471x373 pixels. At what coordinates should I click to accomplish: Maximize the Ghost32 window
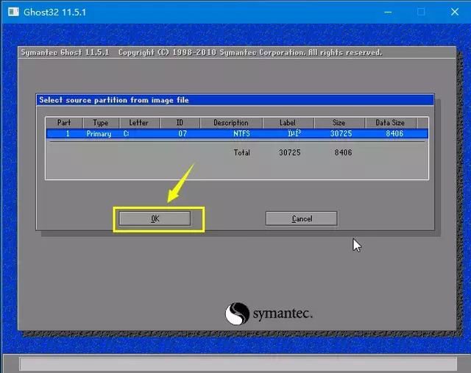(x=421, y=13)
